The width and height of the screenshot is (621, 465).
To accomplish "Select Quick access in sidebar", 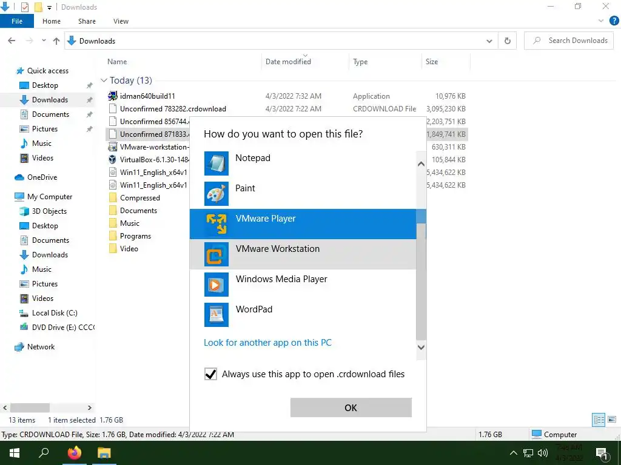I will (42, 71).
